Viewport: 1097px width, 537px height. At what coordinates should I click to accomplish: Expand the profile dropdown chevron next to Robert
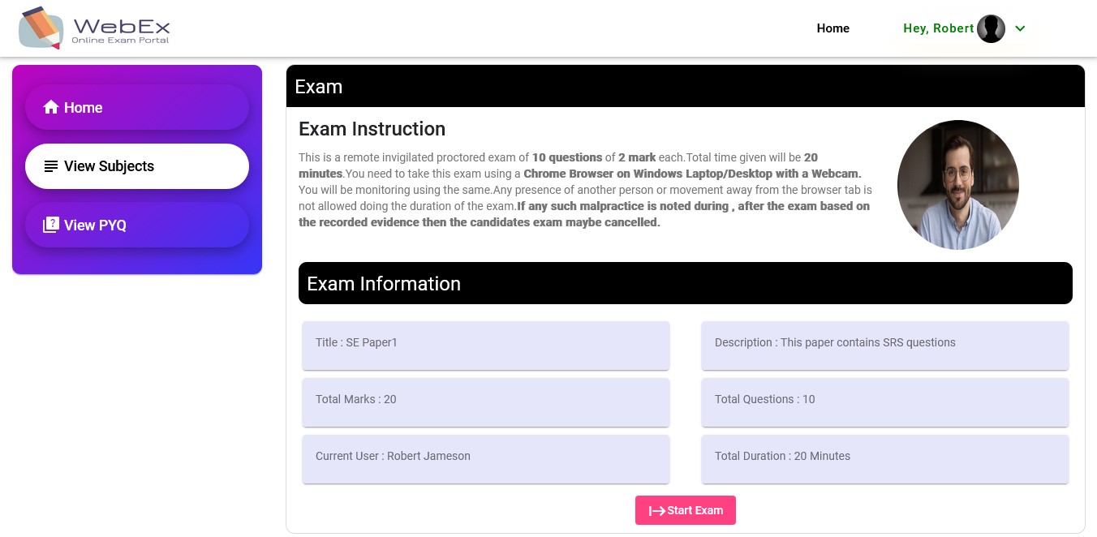pyautogui.click(x=1020, y=28)
